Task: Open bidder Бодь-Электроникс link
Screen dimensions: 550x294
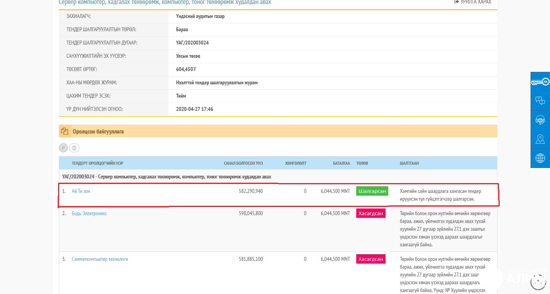Action: coord(89,214)
